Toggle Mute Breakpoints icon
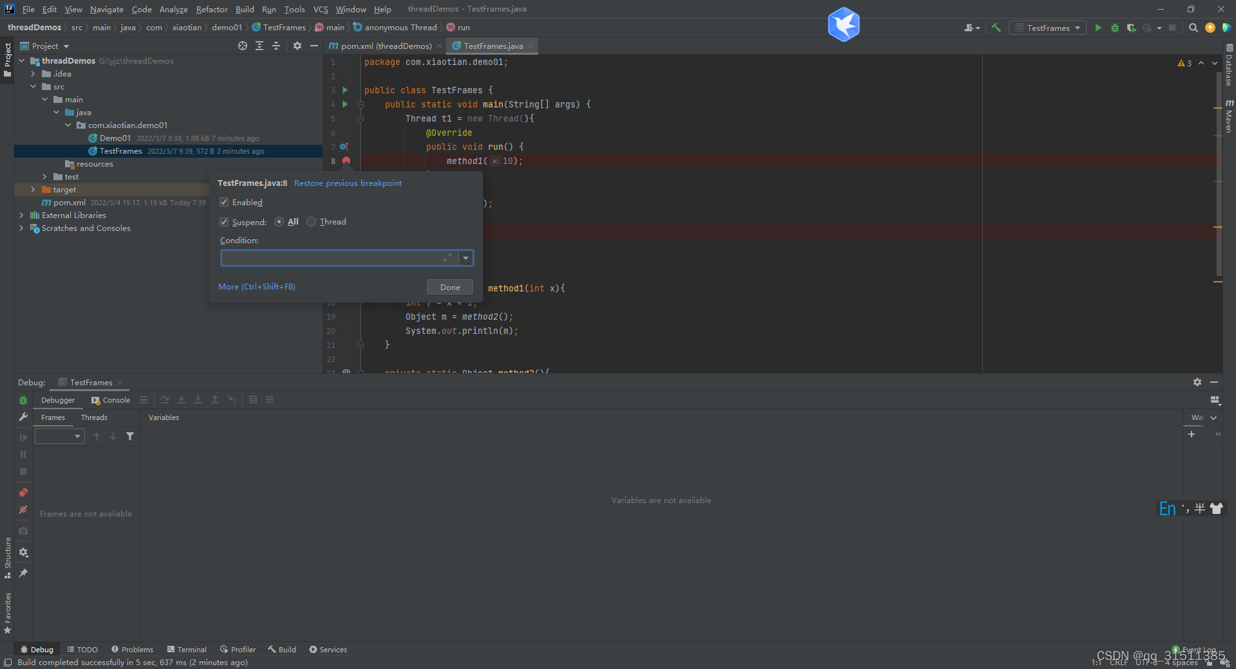The height and width of the screenshot is (669, 1236). (x=23, y=509)
